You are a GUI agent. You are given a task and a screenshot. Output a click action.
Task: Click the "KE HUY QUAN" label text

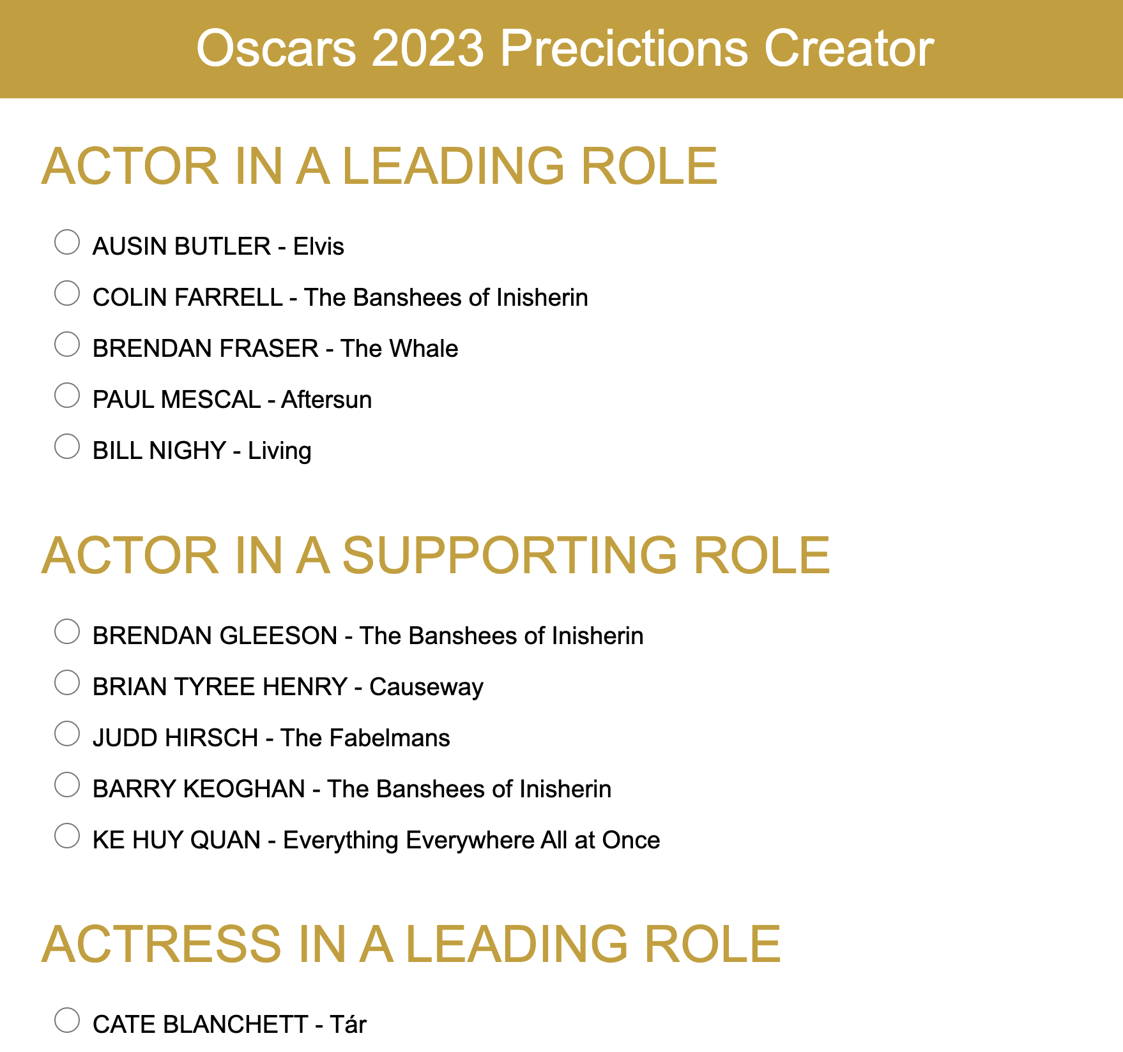pyautogui.click(x=176, y=840)
